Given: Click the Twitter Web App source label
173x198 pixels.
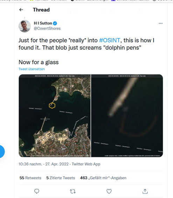Looking at the screenshot, I should click(86, 164).
